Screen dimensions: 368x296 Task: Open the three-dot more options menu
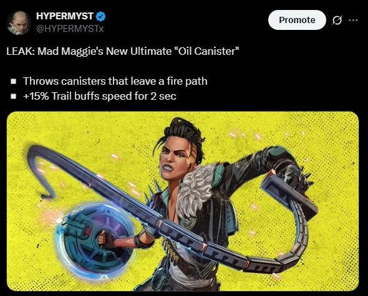coord(353,20)
